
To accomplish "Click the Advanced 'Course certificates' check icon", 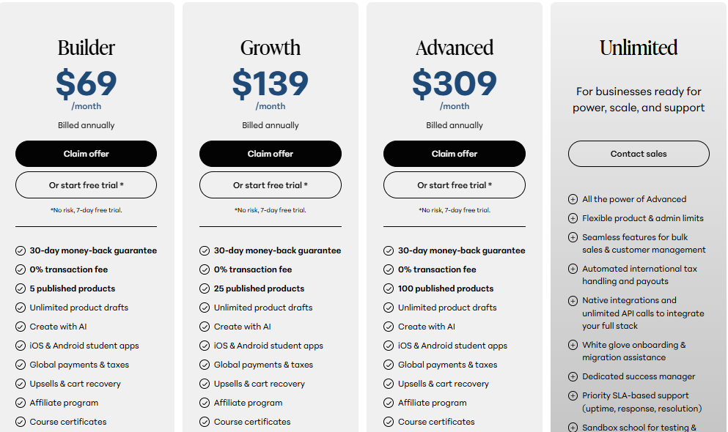I will (x=389, y=422).
